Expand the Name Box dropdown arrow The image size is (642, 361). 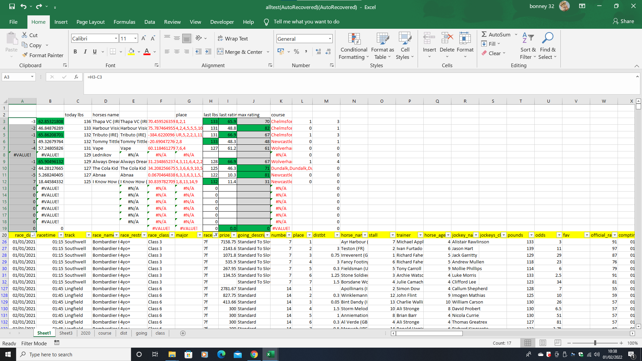tap(32, 77)
